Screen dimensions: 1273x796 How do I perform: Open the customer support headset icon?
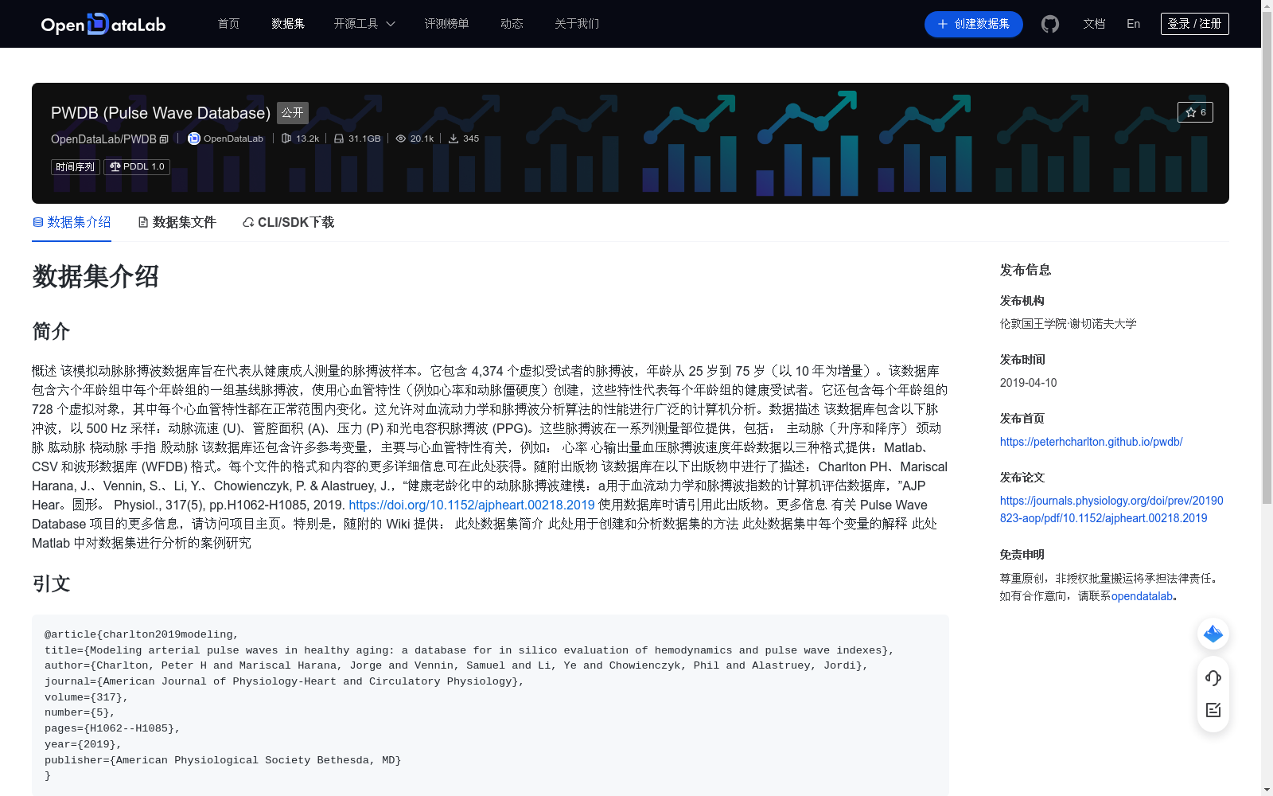point(1213,678)
